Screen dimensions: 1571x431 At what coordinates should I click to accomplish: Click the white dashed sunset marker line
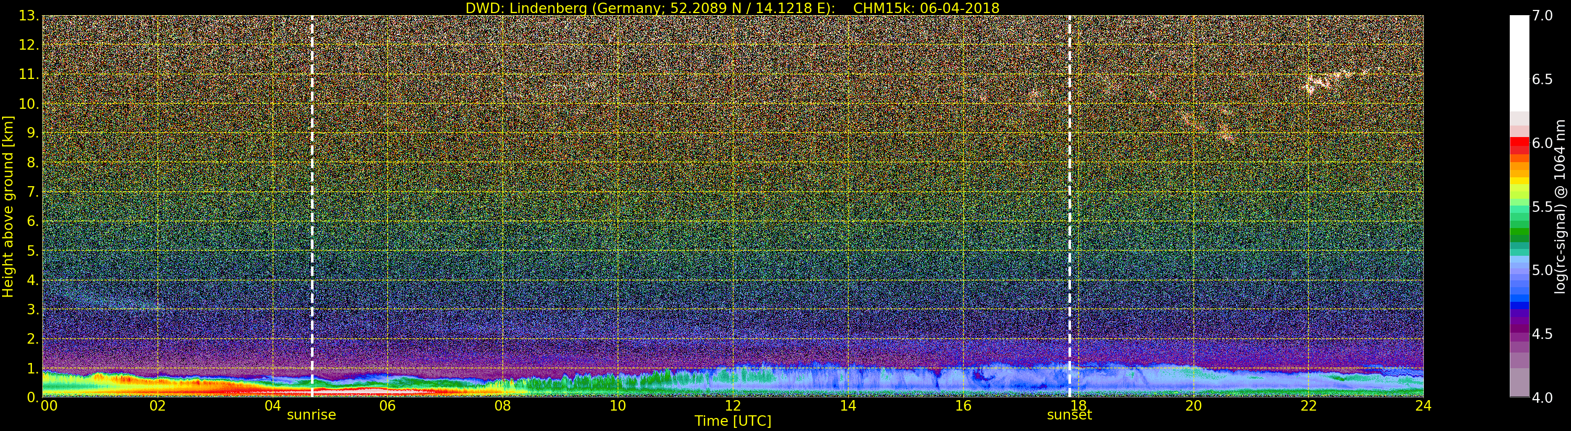pos(1069,206)
